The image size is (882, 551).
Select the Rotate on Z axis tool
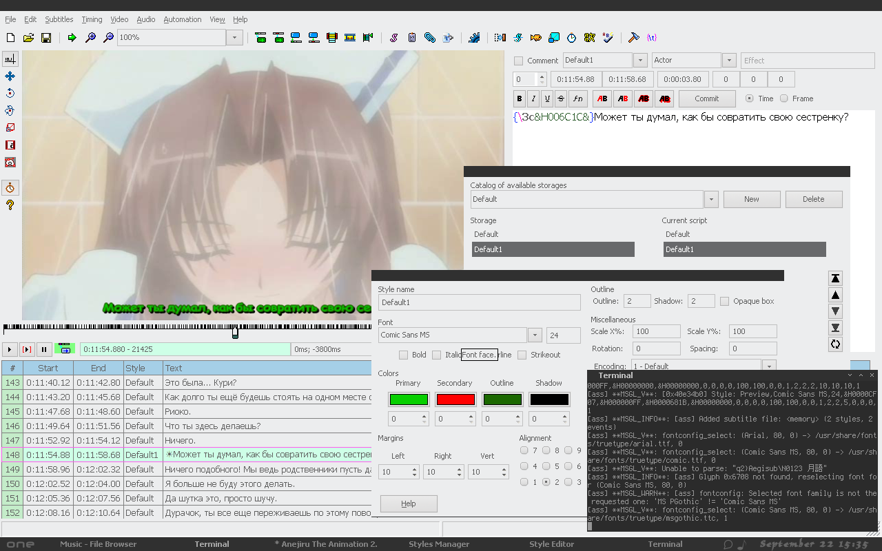(10, 94)
